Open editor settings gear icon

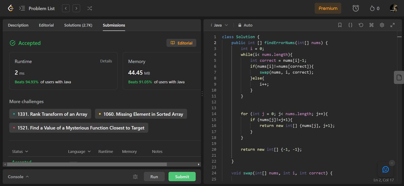[382, 25]
